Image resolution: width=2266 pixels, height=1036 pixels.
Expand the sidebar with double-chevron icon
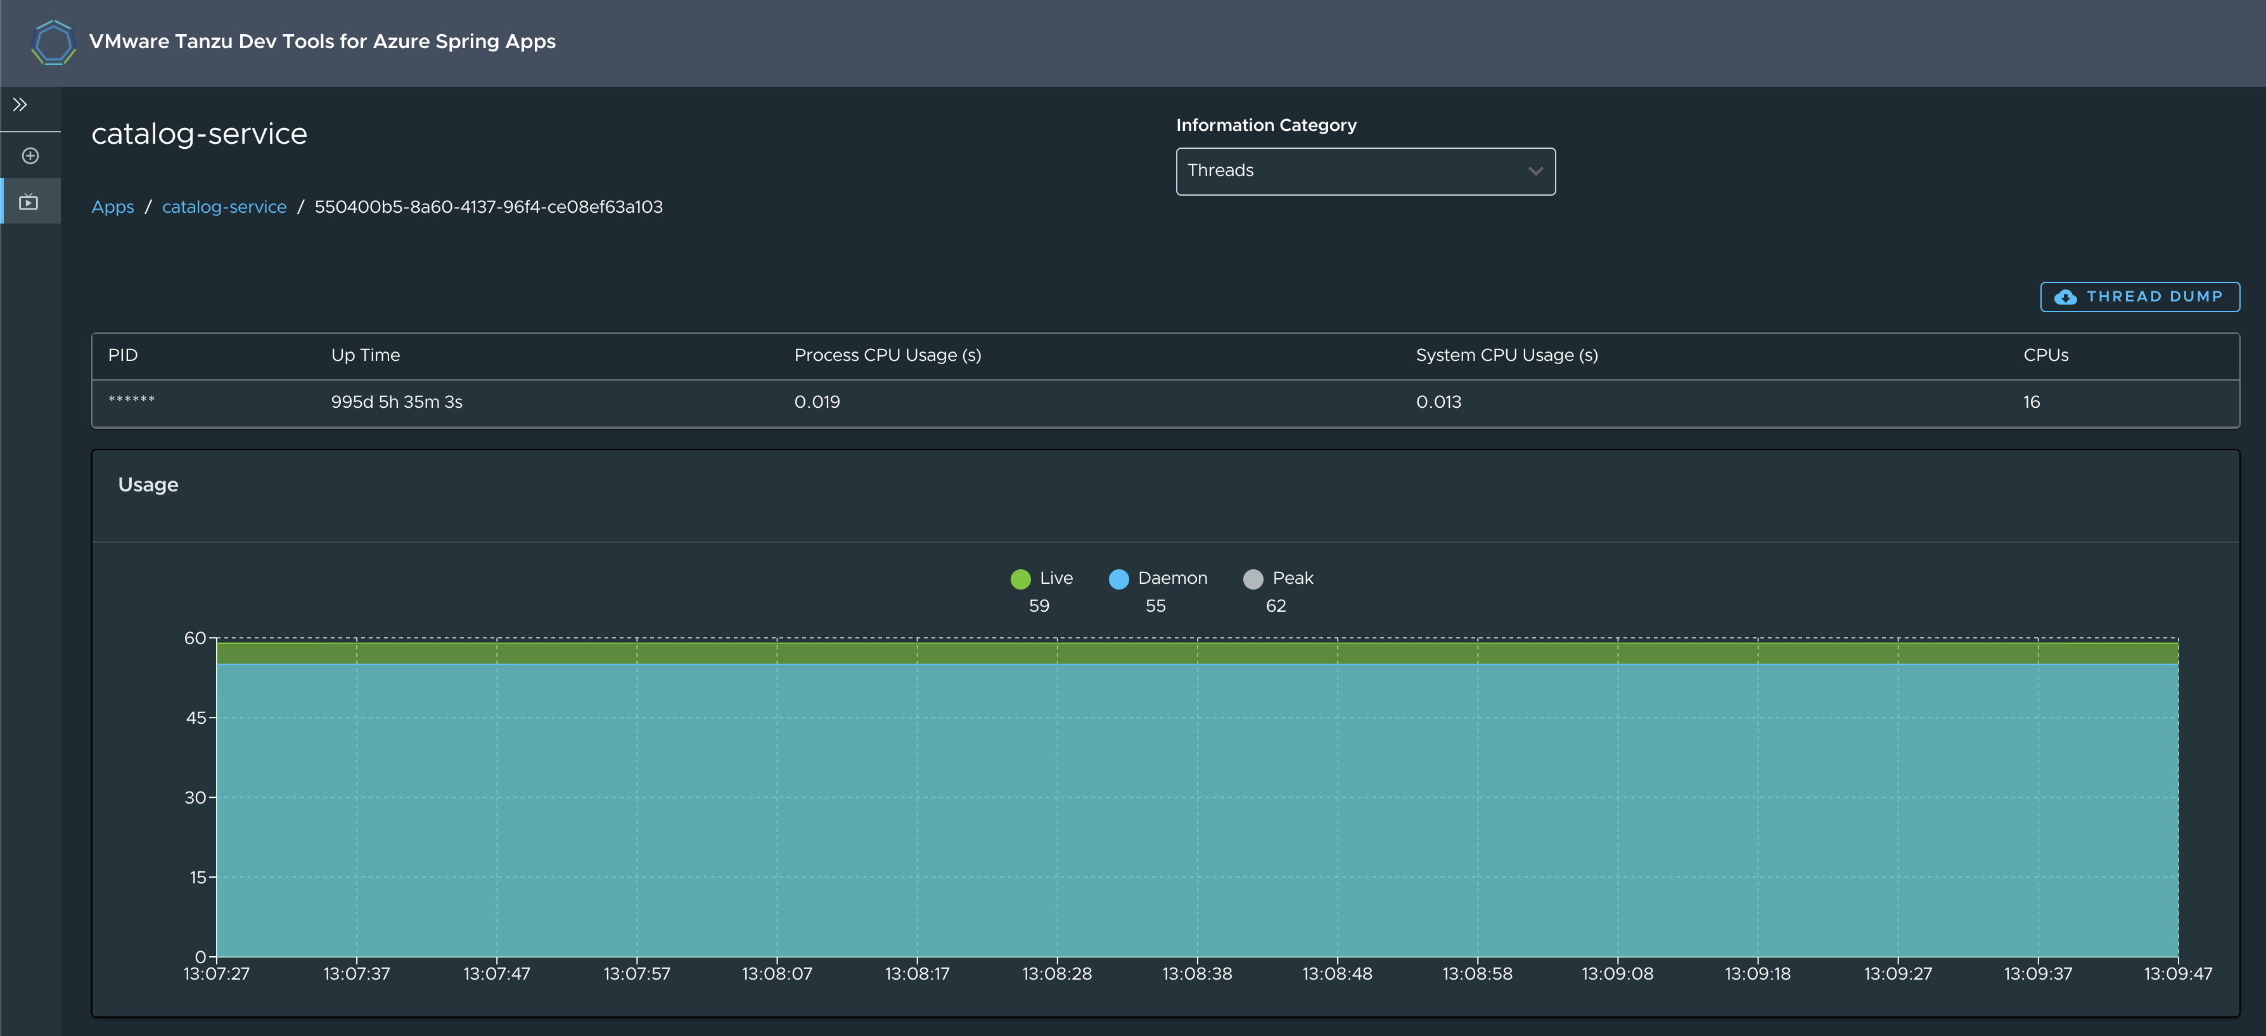point(20,104)
